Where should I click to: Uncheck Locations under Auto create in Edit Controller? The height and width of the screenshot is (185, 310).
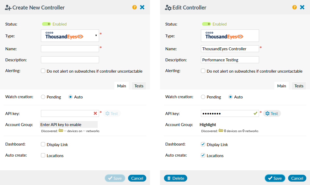(x=203, y=156)
